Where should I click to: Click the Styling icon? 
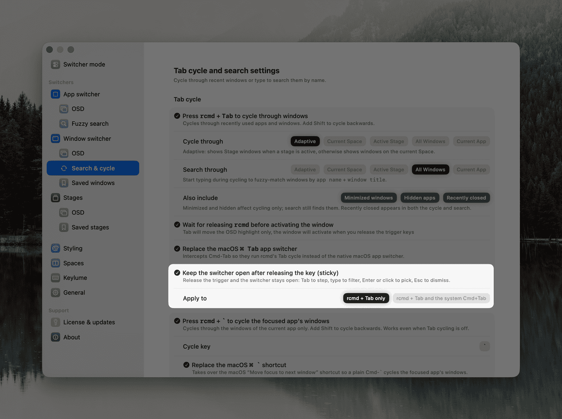coord(55,248)
